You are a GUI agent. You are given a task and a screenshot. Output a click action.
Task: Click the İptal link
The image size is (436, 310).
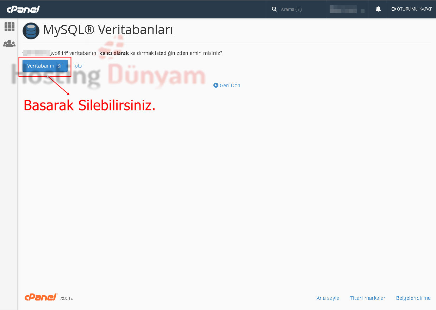click(79, 66)
